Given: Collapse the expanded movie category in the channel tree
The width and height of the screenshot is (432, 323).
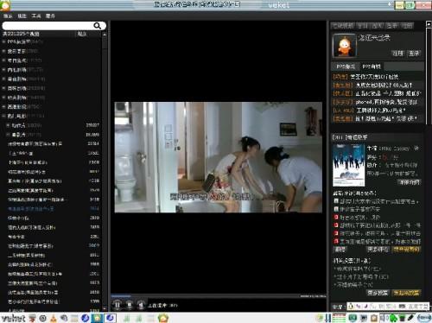Looking at the screenshot, I should point(3,116).
